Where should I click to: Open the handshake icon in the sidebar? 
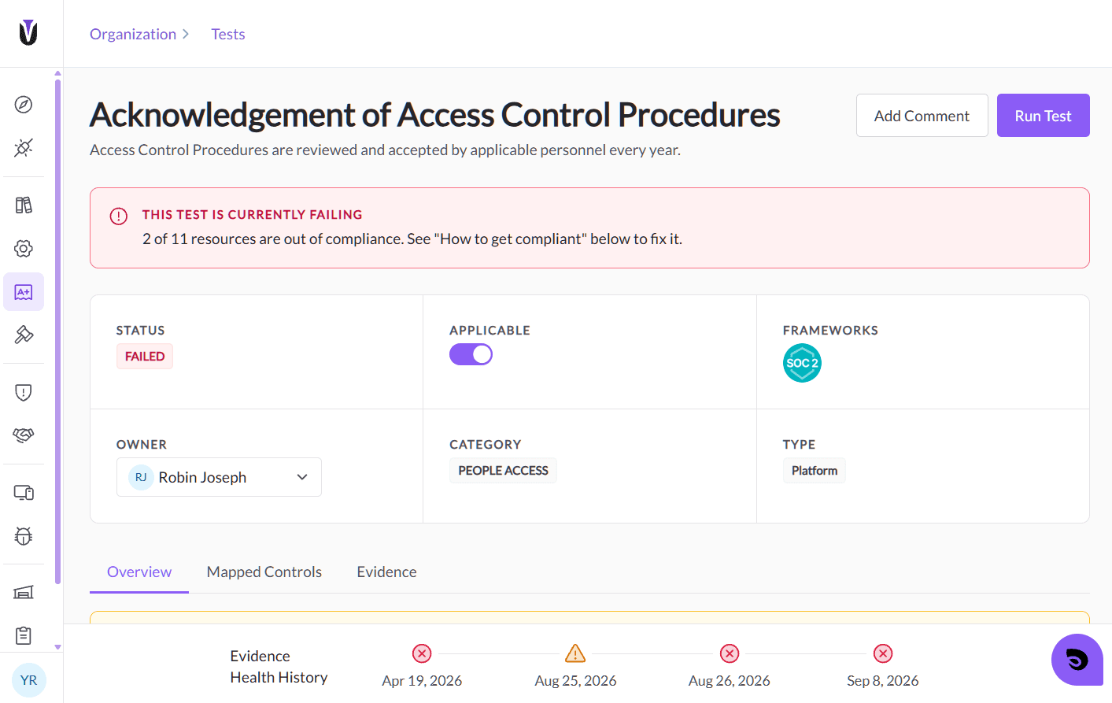[24, 435]
